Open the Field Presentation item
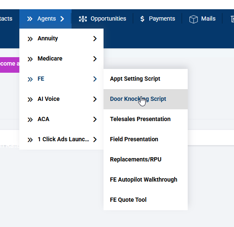This screenshot has width=234, height=227. (x=146, y=140)
